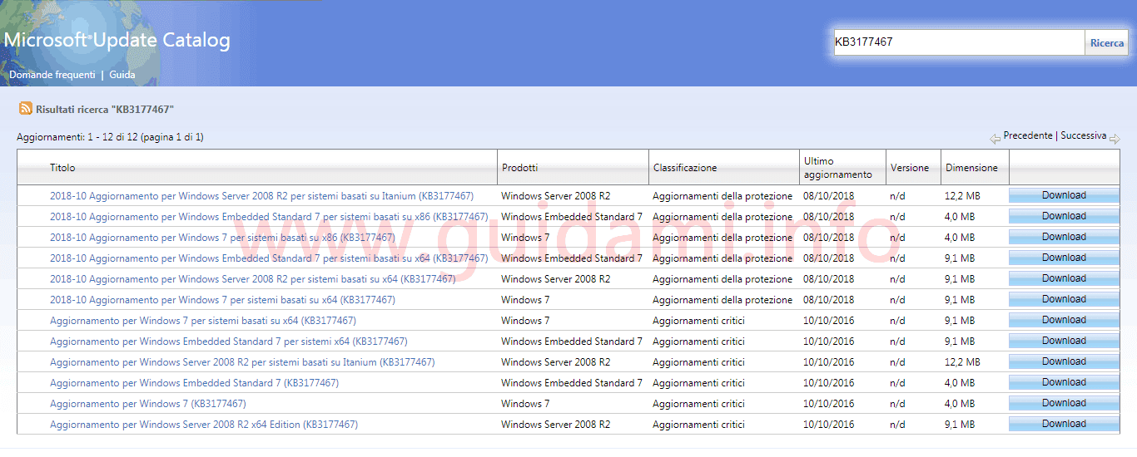
Task: Open the 2018-10 Windows Server 2008 R2 Itanium title link
Action: 261,196
